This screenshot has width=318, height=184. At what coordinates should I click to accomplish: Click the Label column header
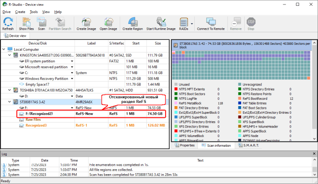91,43
